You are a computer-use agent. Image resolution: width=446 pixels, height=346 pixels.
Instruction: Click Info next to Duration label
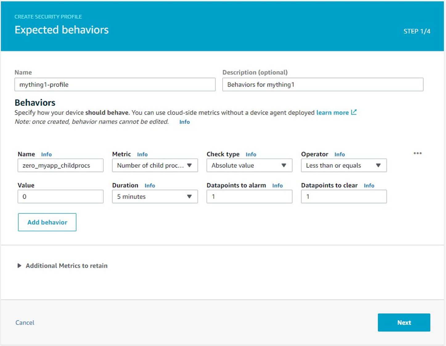pos(150,186)
